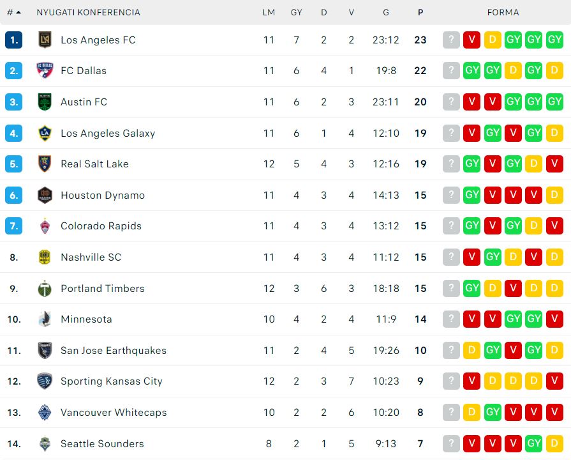This screenshot has height=460, width=571.
Task: Sort standings by P points column
Action: (420, 12)
